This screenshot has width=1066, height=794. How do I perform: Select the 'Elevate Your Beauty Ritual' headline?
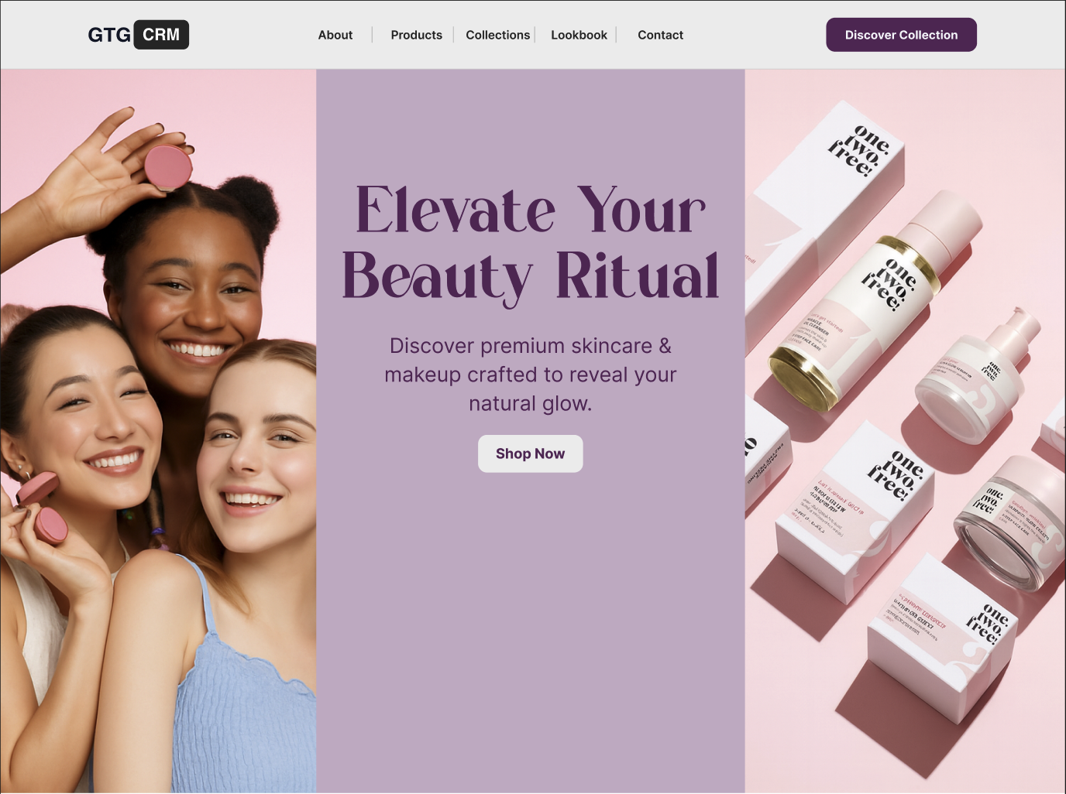(x=531, y=242)
